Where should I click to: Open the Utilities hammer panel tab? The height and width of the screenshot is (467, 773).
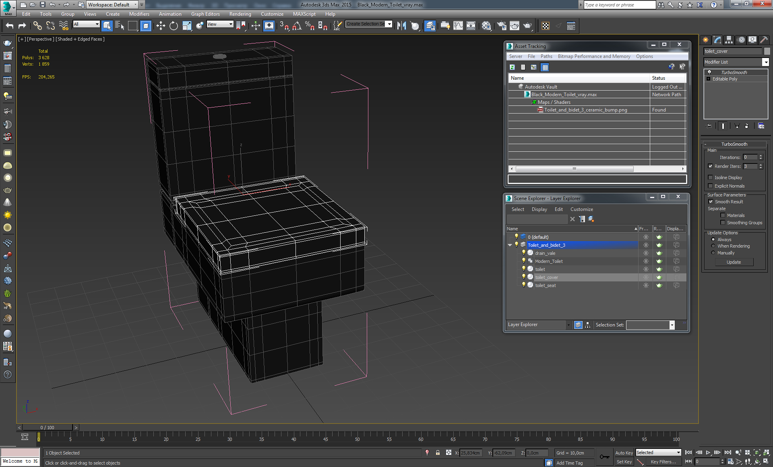pyautogui.click(x=764, y=39)
